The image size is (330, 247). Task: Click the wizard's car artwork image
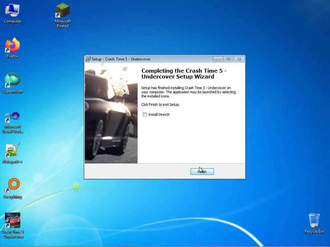coord(111,113)
